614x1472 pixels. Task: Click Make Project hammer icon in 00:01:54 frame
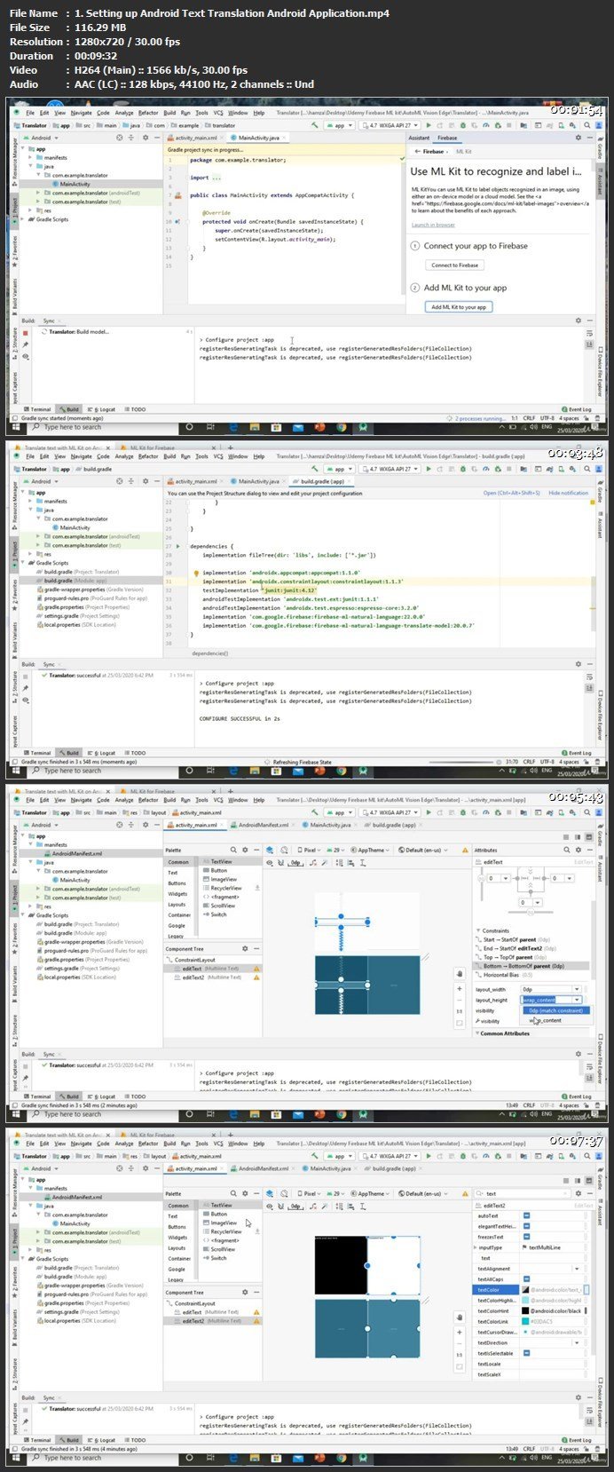(x=314, y=125)
